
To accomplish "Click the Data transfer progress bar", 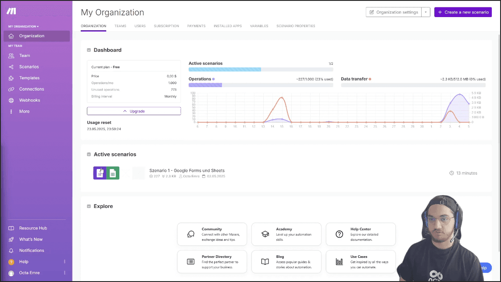I will click(x=413, y=85).
